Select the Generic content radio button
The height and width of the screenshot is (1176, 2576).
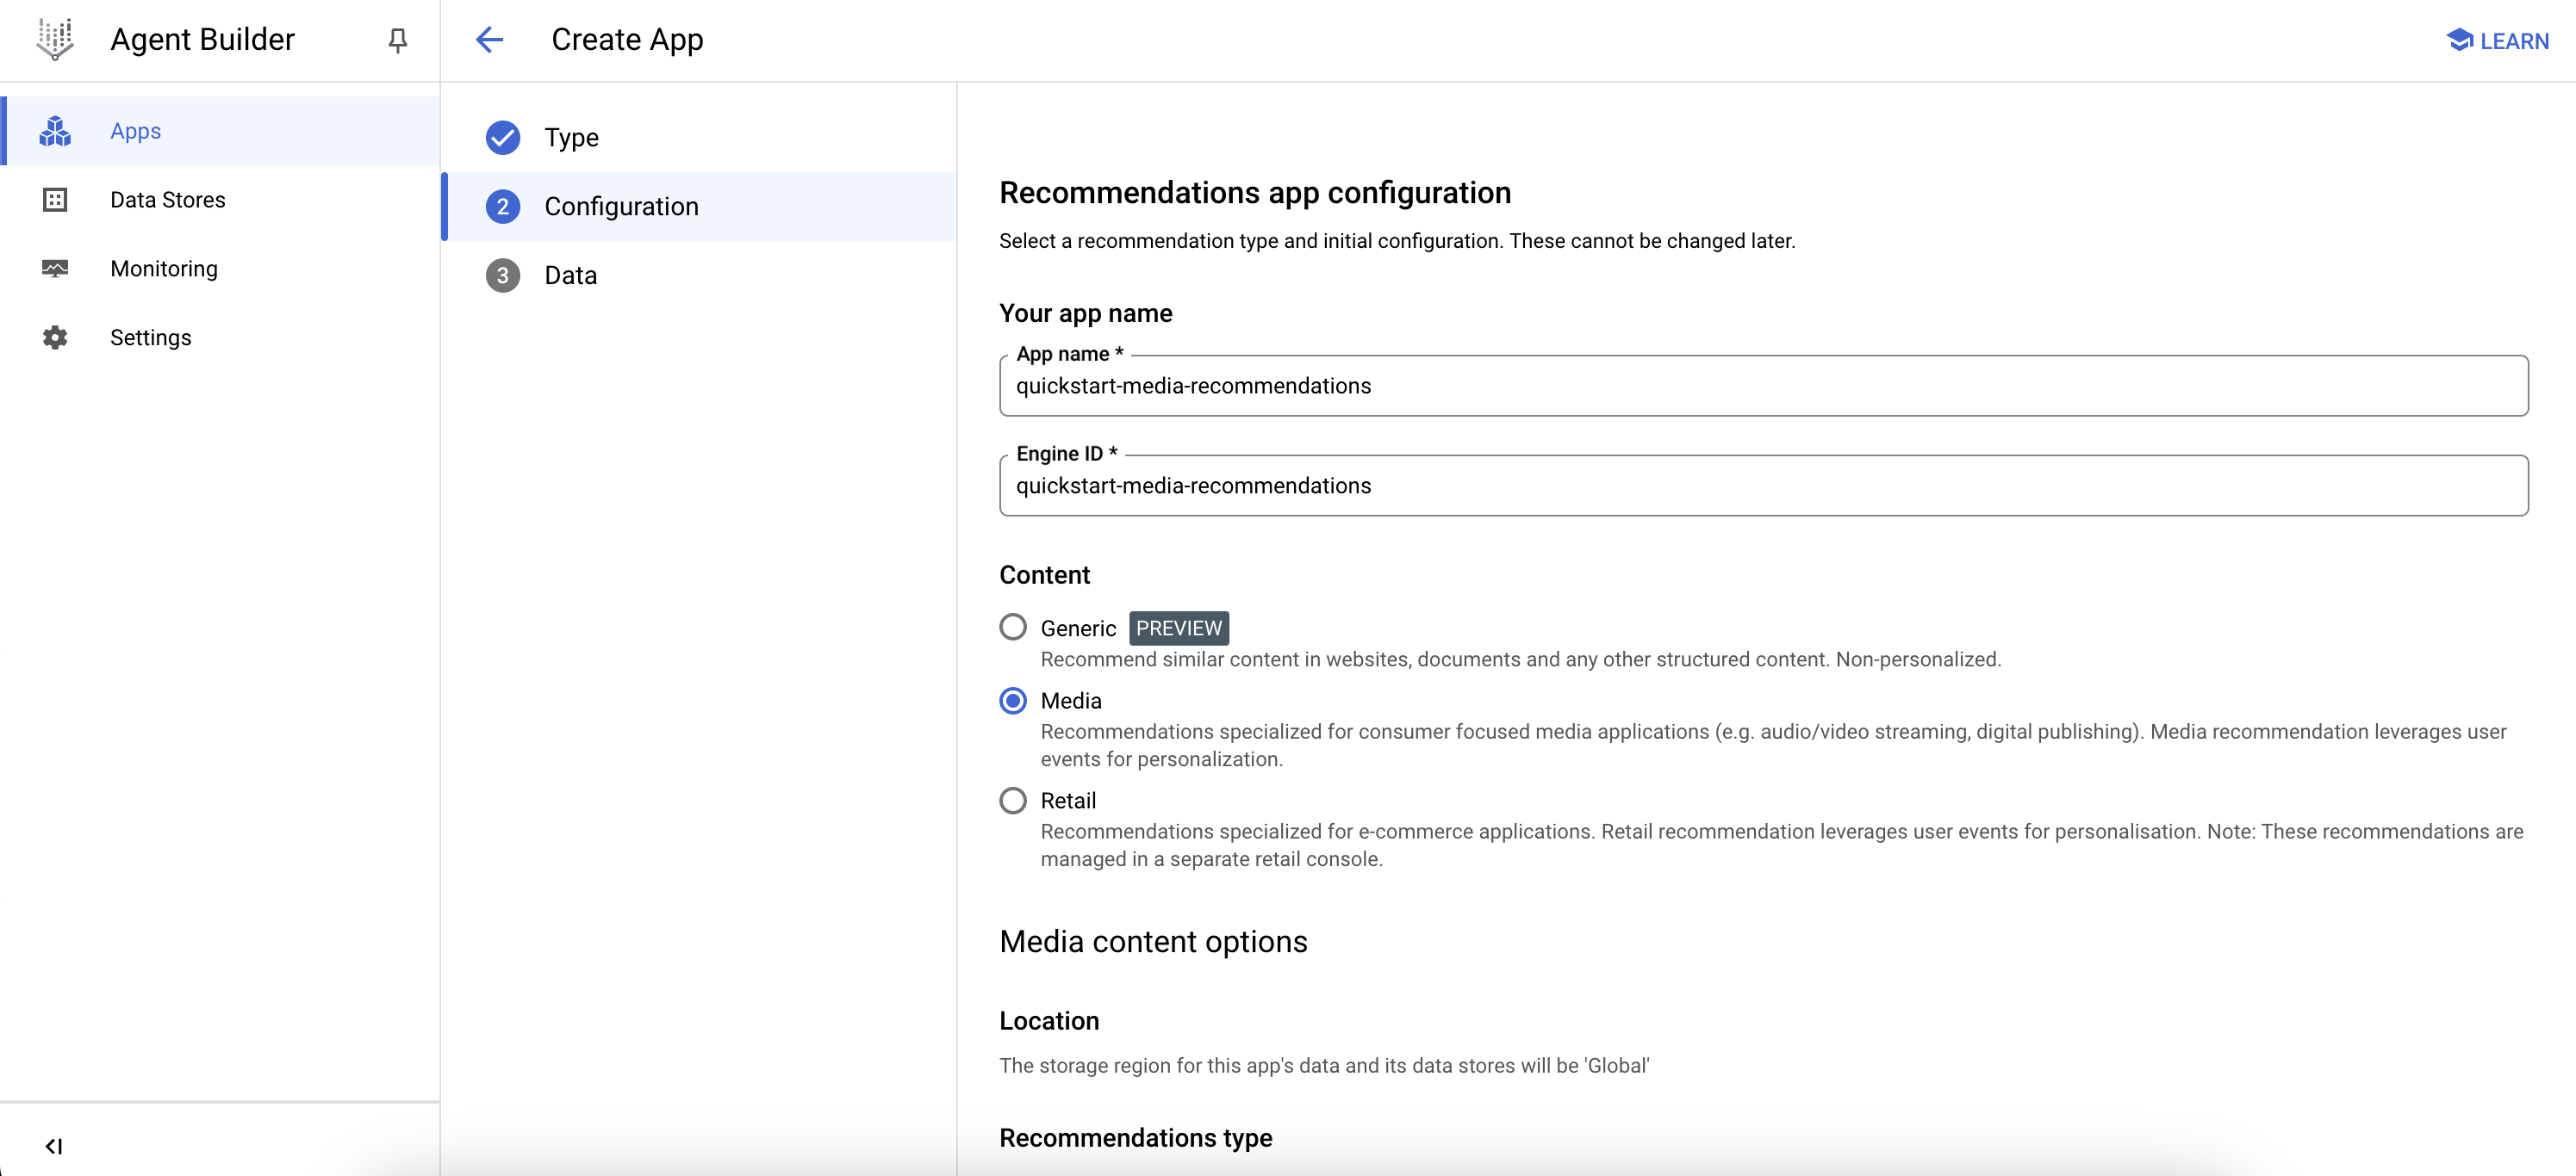[1013, 628]
